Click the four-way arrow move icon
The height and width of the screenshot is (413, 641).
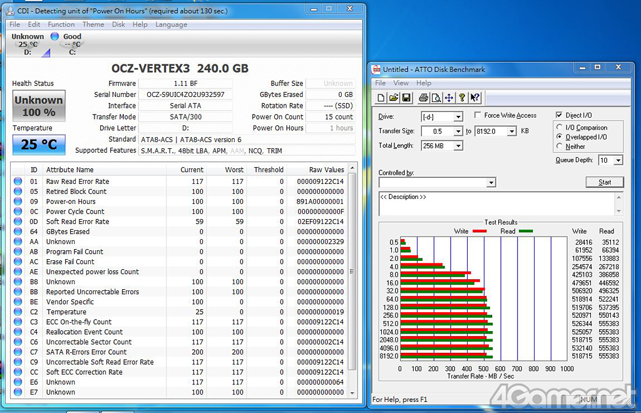(x=449, y=98)
